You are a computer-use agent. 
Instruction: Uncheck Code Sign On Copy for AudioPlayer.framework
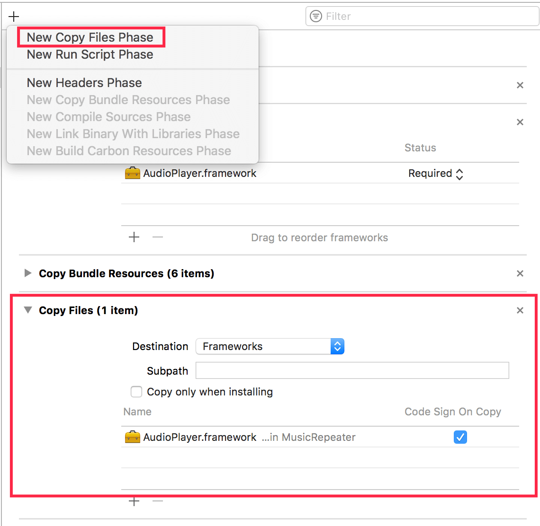click(460, 437)
